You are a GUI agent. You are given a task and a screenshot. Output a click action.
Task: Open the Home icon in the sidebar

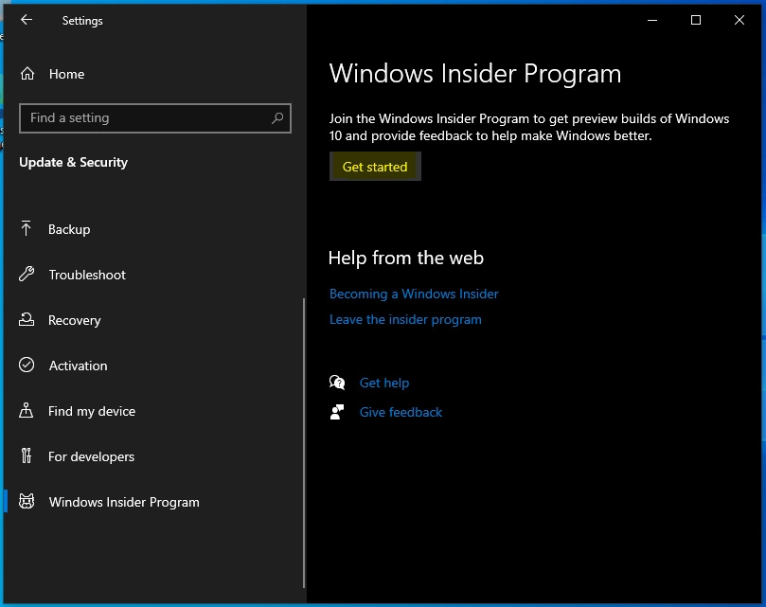[x=27, y=74]
